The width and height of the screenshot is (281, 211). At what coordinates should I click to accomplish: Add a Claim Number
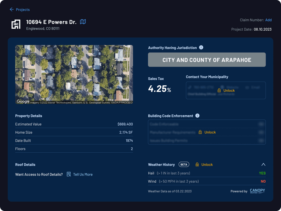click(268, 20)
